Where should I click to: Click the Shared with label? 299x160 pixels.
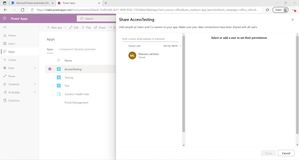click(x=134, y=46)
